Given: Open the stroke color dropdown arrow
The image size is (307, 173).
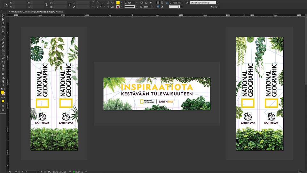Looking at the screenshot, I should (x=121, y=7).
